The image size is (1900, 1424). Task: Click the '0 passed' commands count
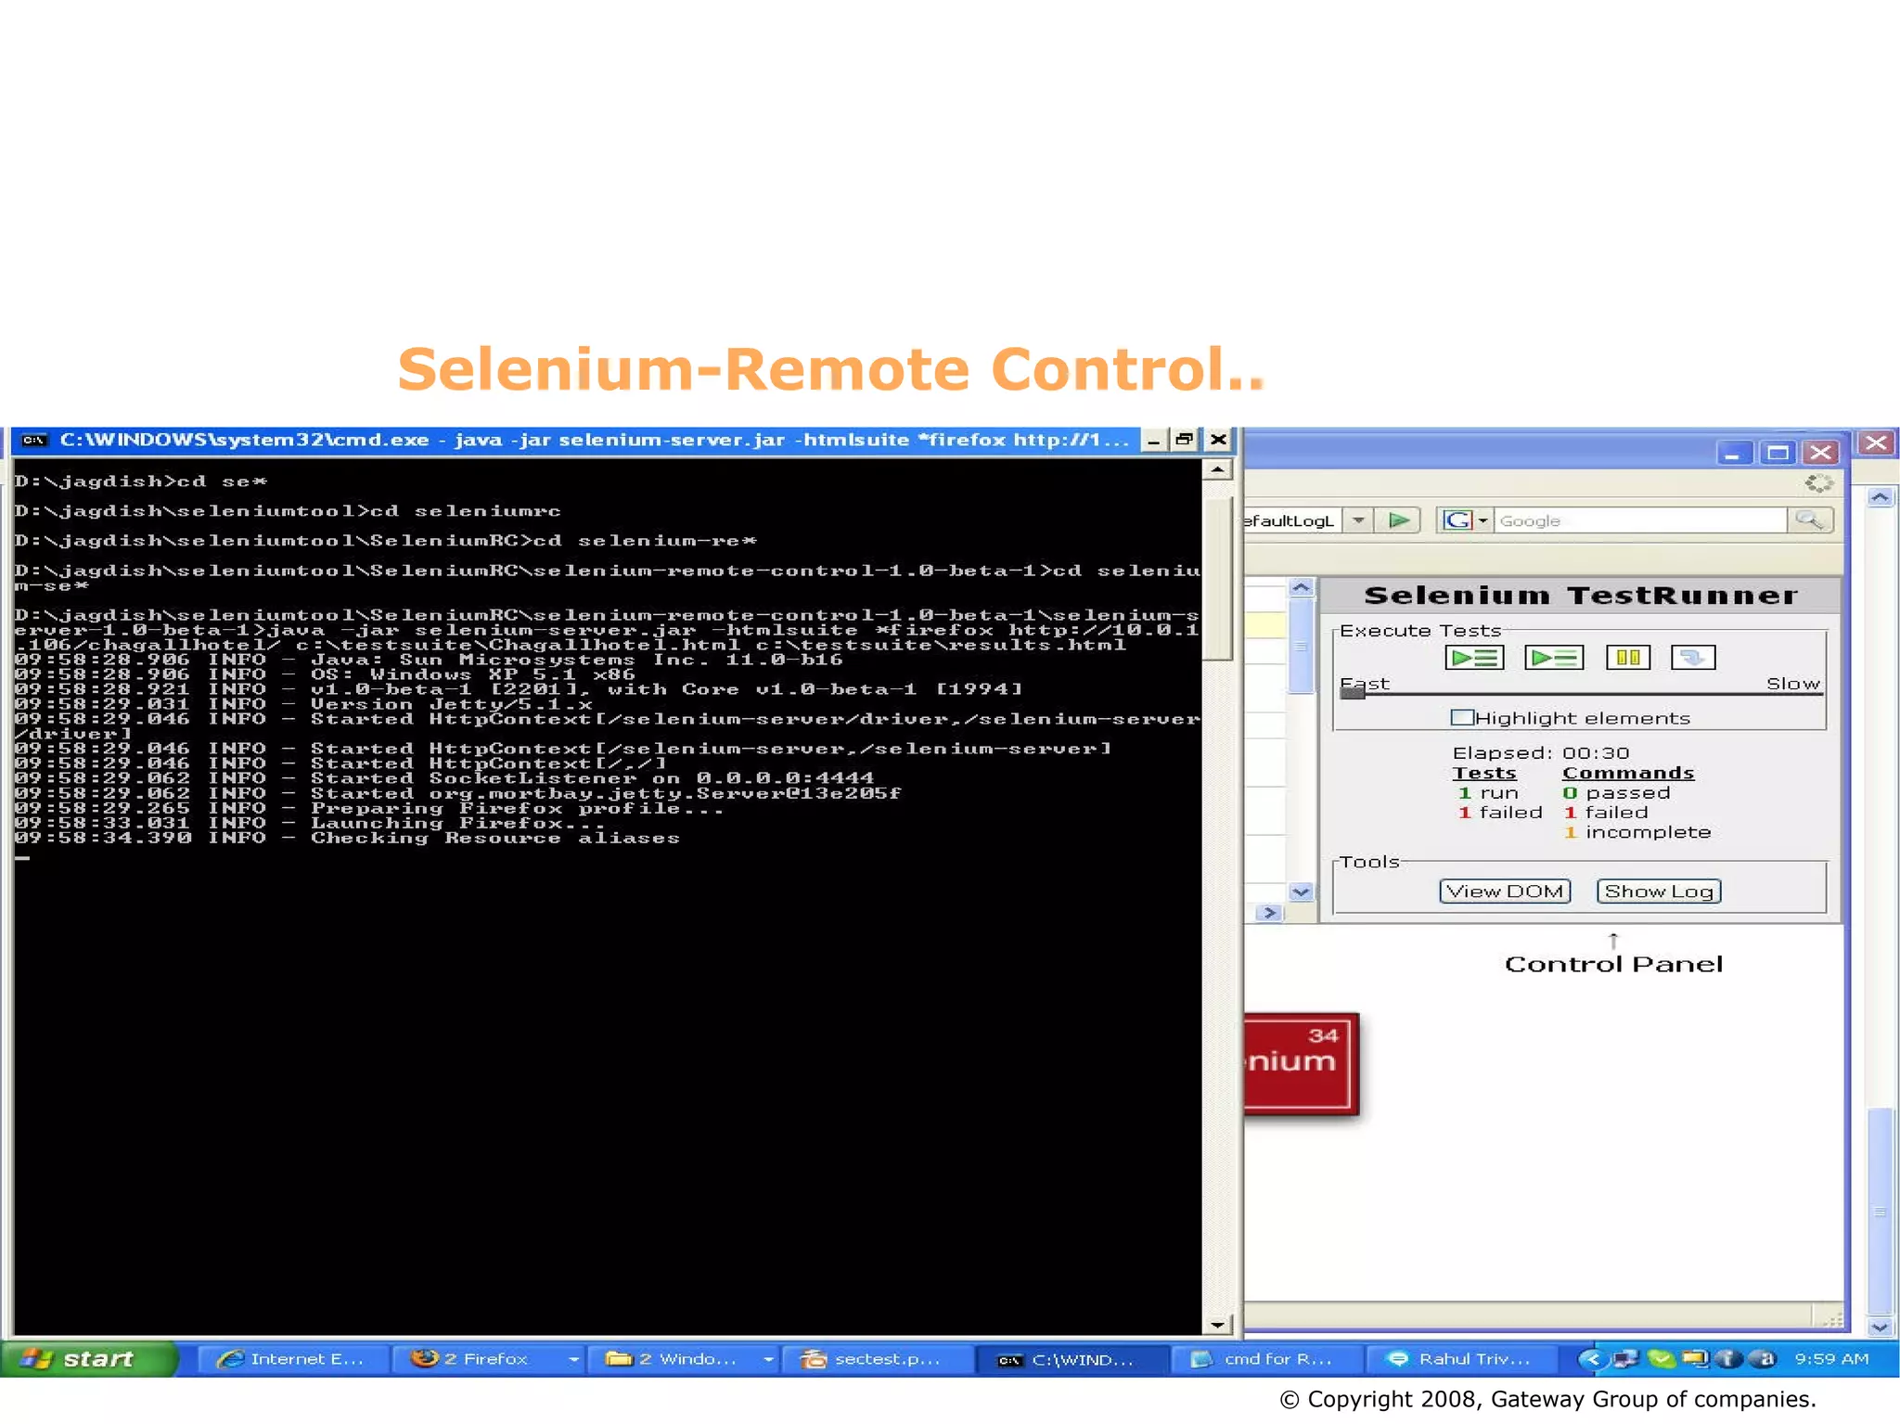[1617, 793]
